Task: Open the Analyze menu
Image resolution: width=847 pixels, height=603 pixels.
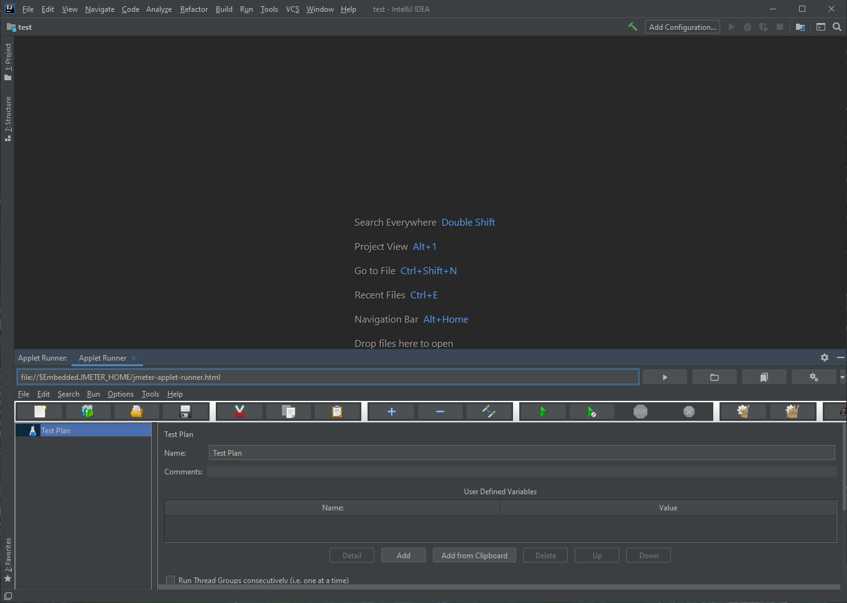Action: 159,9
